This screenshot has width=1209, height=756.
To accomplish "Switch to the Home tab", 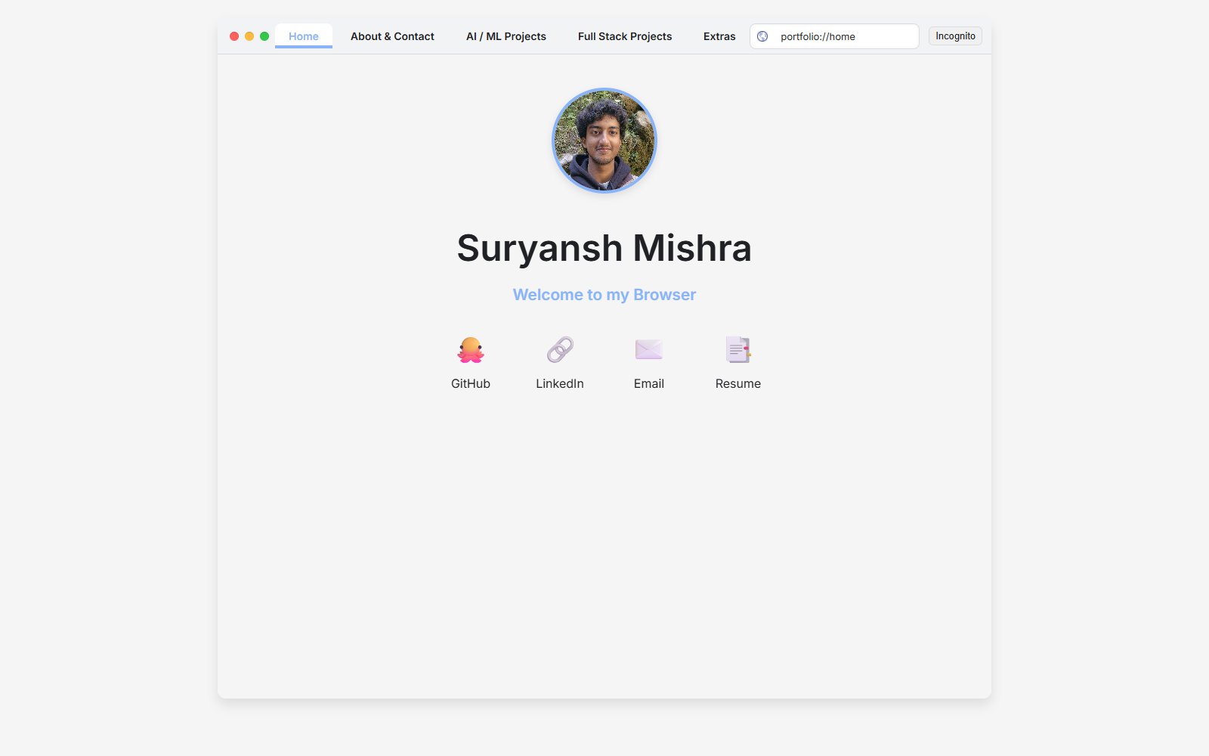I will pos(304,36).
